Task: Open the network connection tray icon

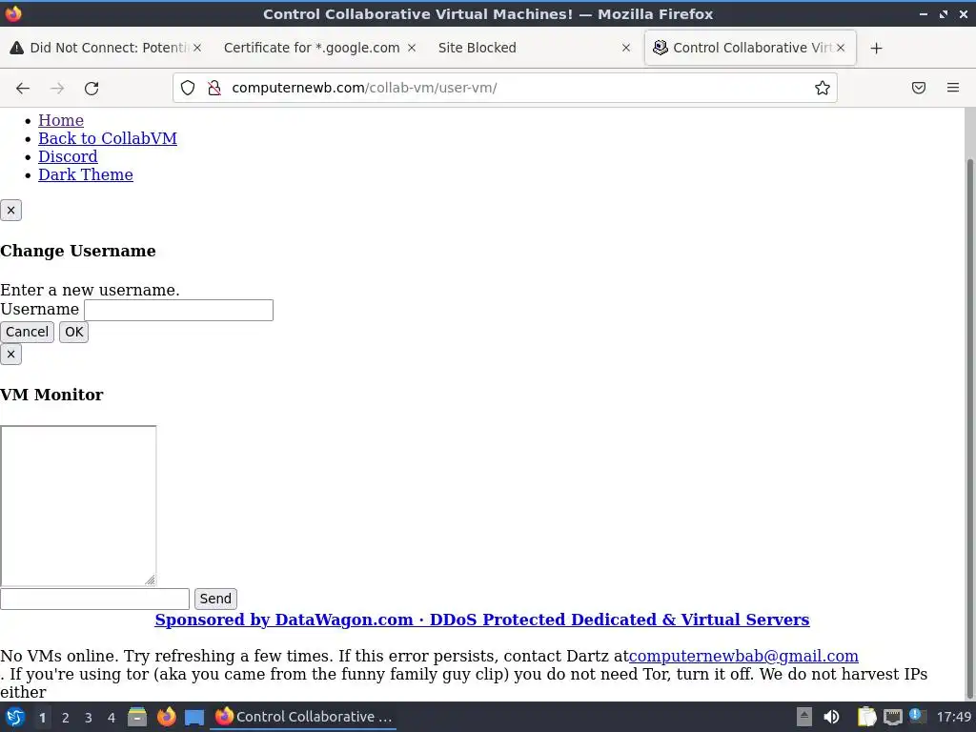Action: click(x=892, y=717)
